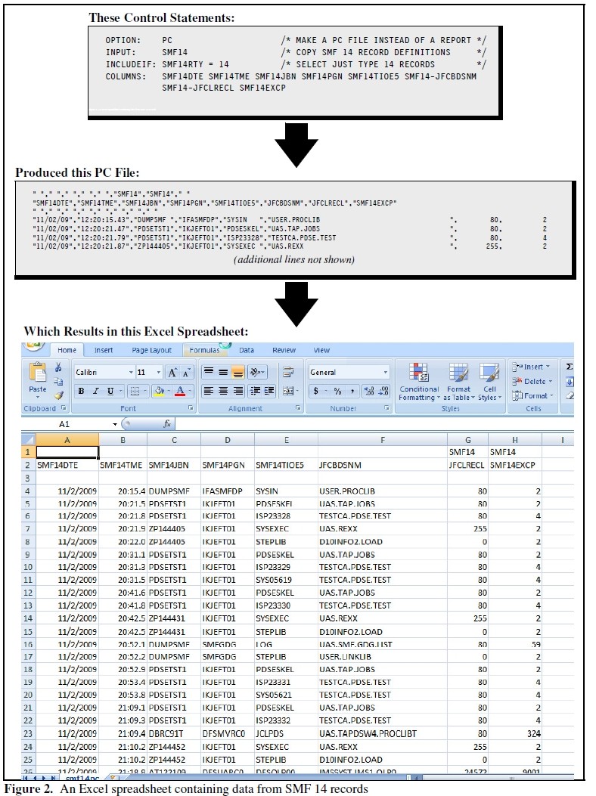Align text right
The image size is (596, 796).
tap(237, 391)
